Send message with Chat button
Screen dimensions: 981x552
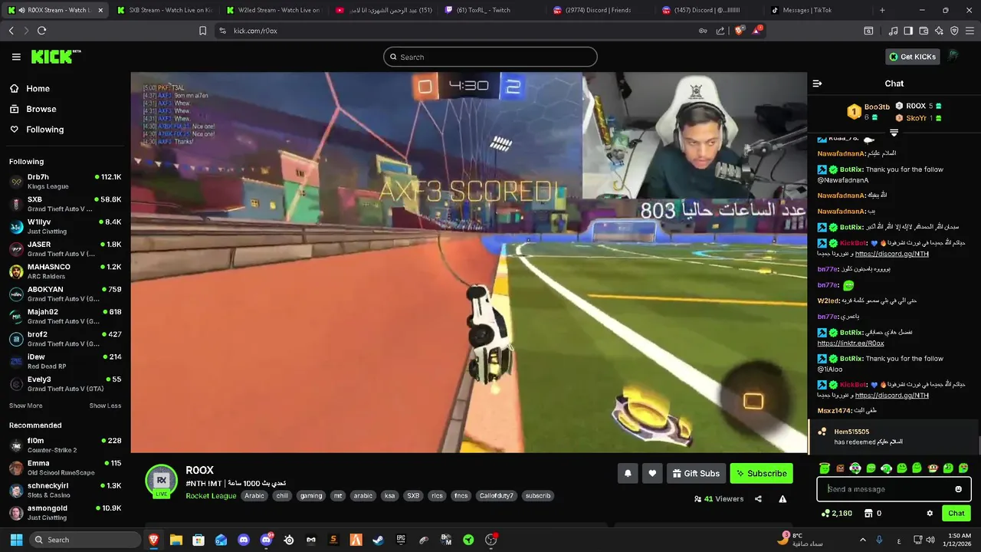pos(956,514)
